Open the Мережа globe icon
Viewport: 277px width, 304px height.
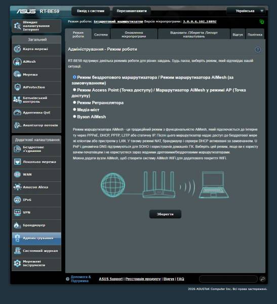coord(17,74)
